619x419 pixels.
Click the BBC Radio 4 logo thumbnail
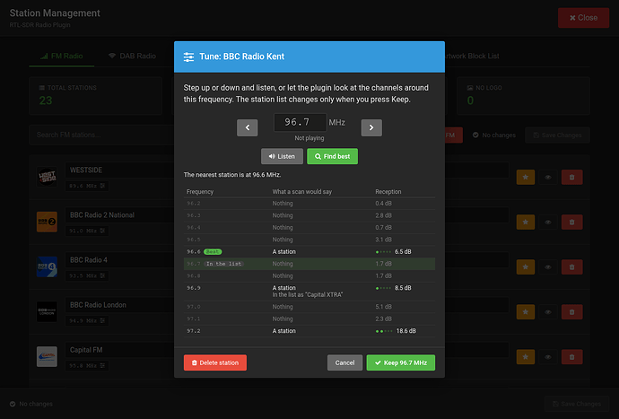(x=47, y=266)
